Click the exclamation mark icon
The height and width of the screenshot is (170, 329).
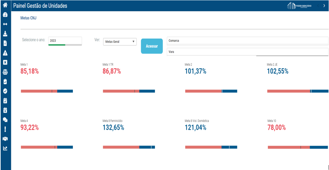pyautogui.click(x=5, y=129)
